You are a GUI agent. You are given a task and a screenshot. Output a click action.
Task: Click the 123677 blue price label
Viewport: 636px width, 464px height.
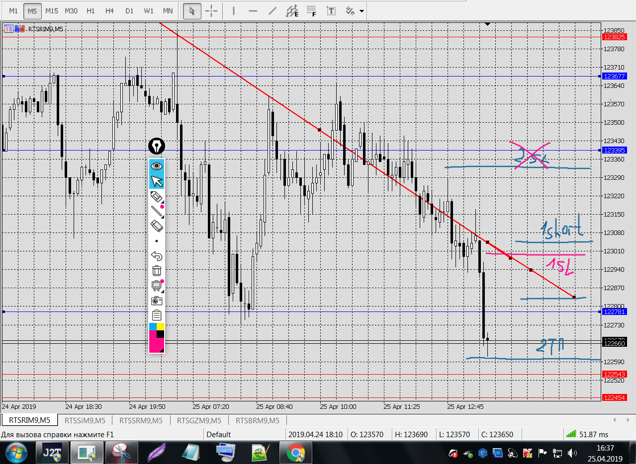[614, 77]
